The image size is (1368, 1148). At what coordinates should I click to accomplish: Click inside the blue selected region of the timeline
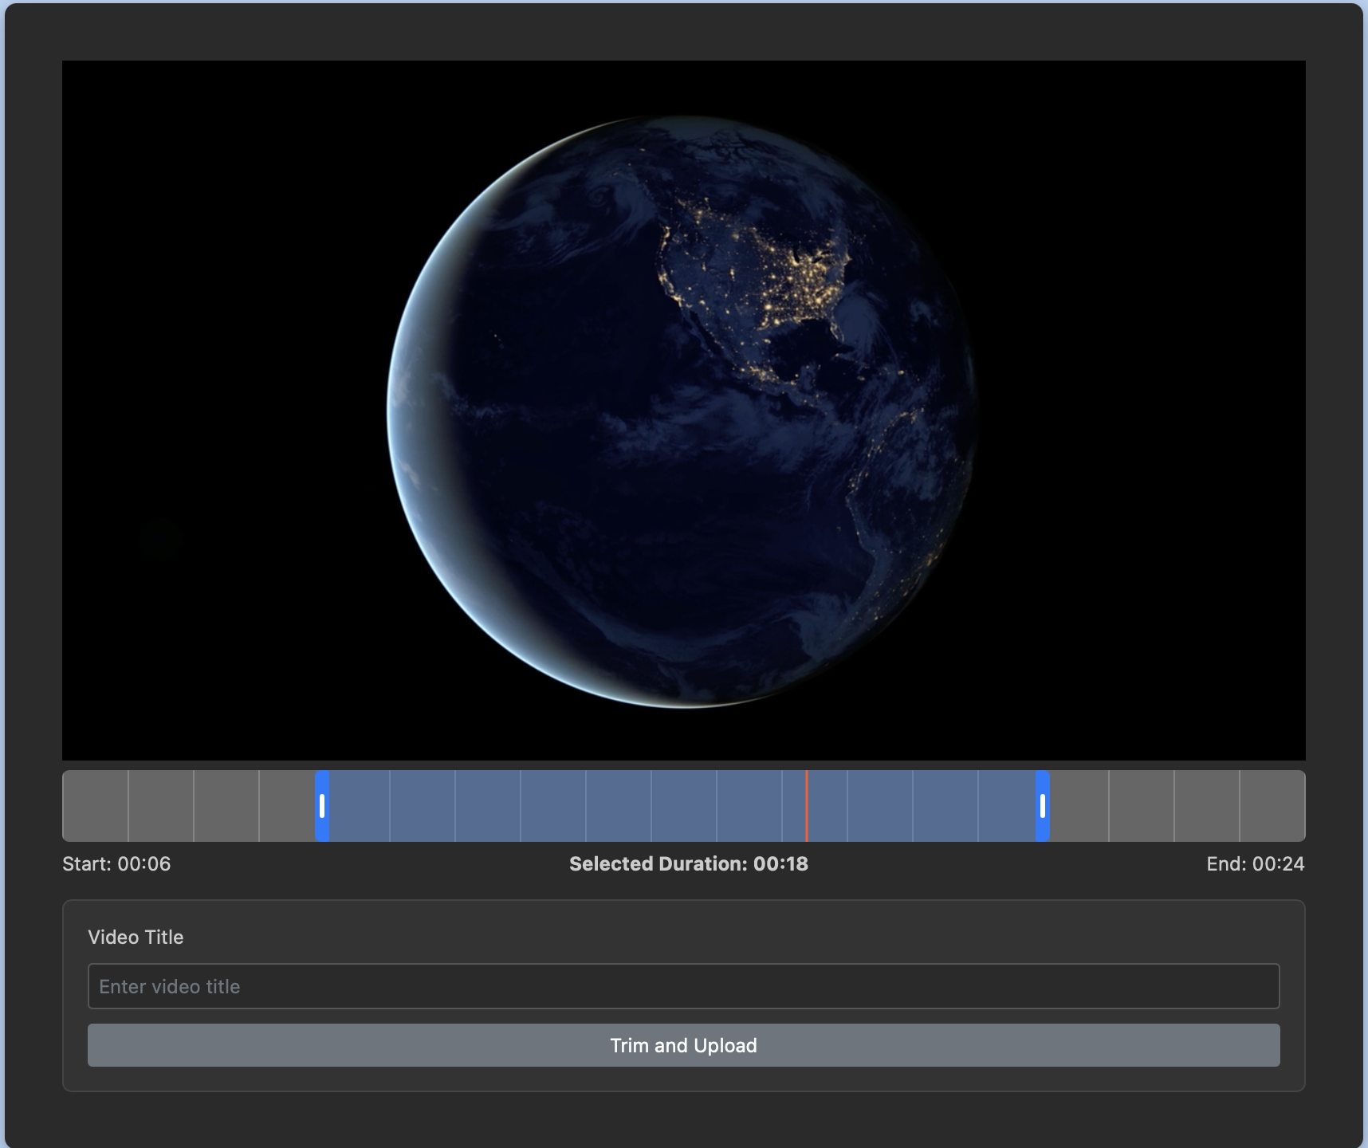tap(558, 806)
